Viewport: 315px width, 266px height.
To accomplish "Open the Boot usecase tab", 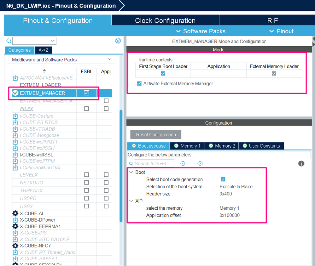I will point(149,146).
